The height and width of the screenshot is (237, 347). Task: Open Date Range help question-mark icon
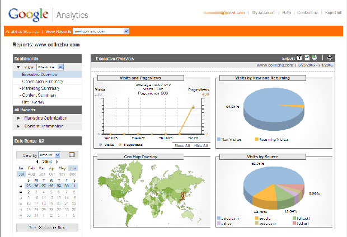(x=41, y=141)
